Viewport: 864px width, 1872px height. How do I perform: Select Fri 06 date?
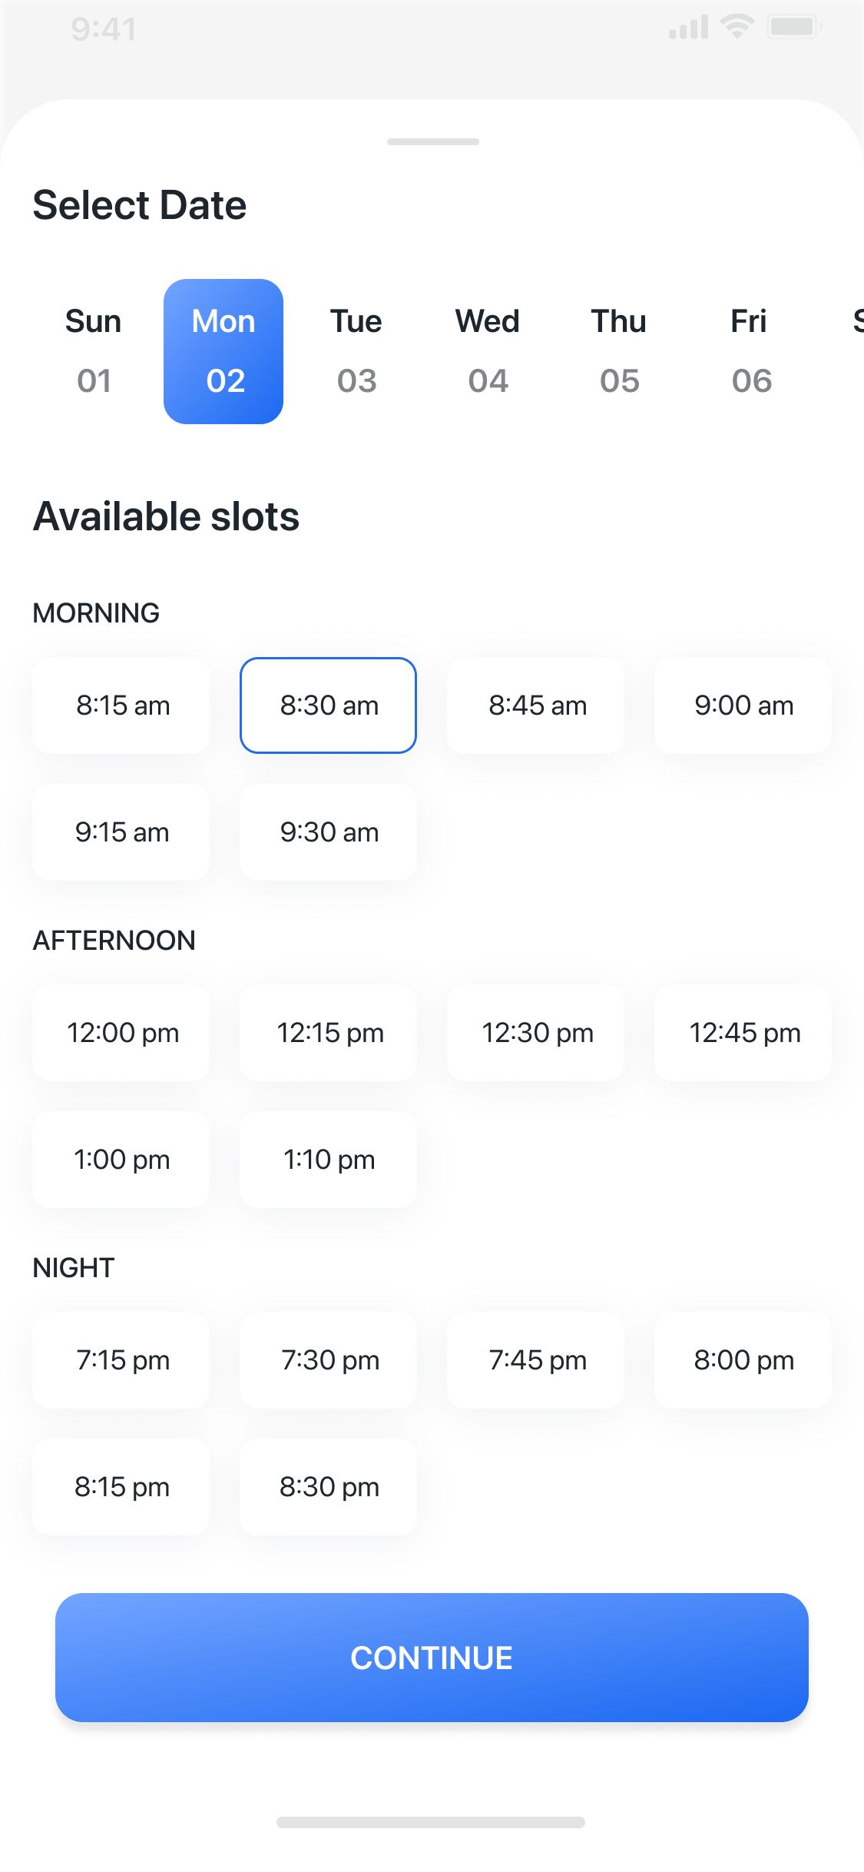pos(750,351)
